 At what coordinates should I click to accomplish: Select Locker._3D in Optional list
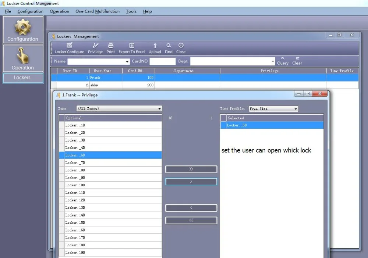click(x=110, y=140)
